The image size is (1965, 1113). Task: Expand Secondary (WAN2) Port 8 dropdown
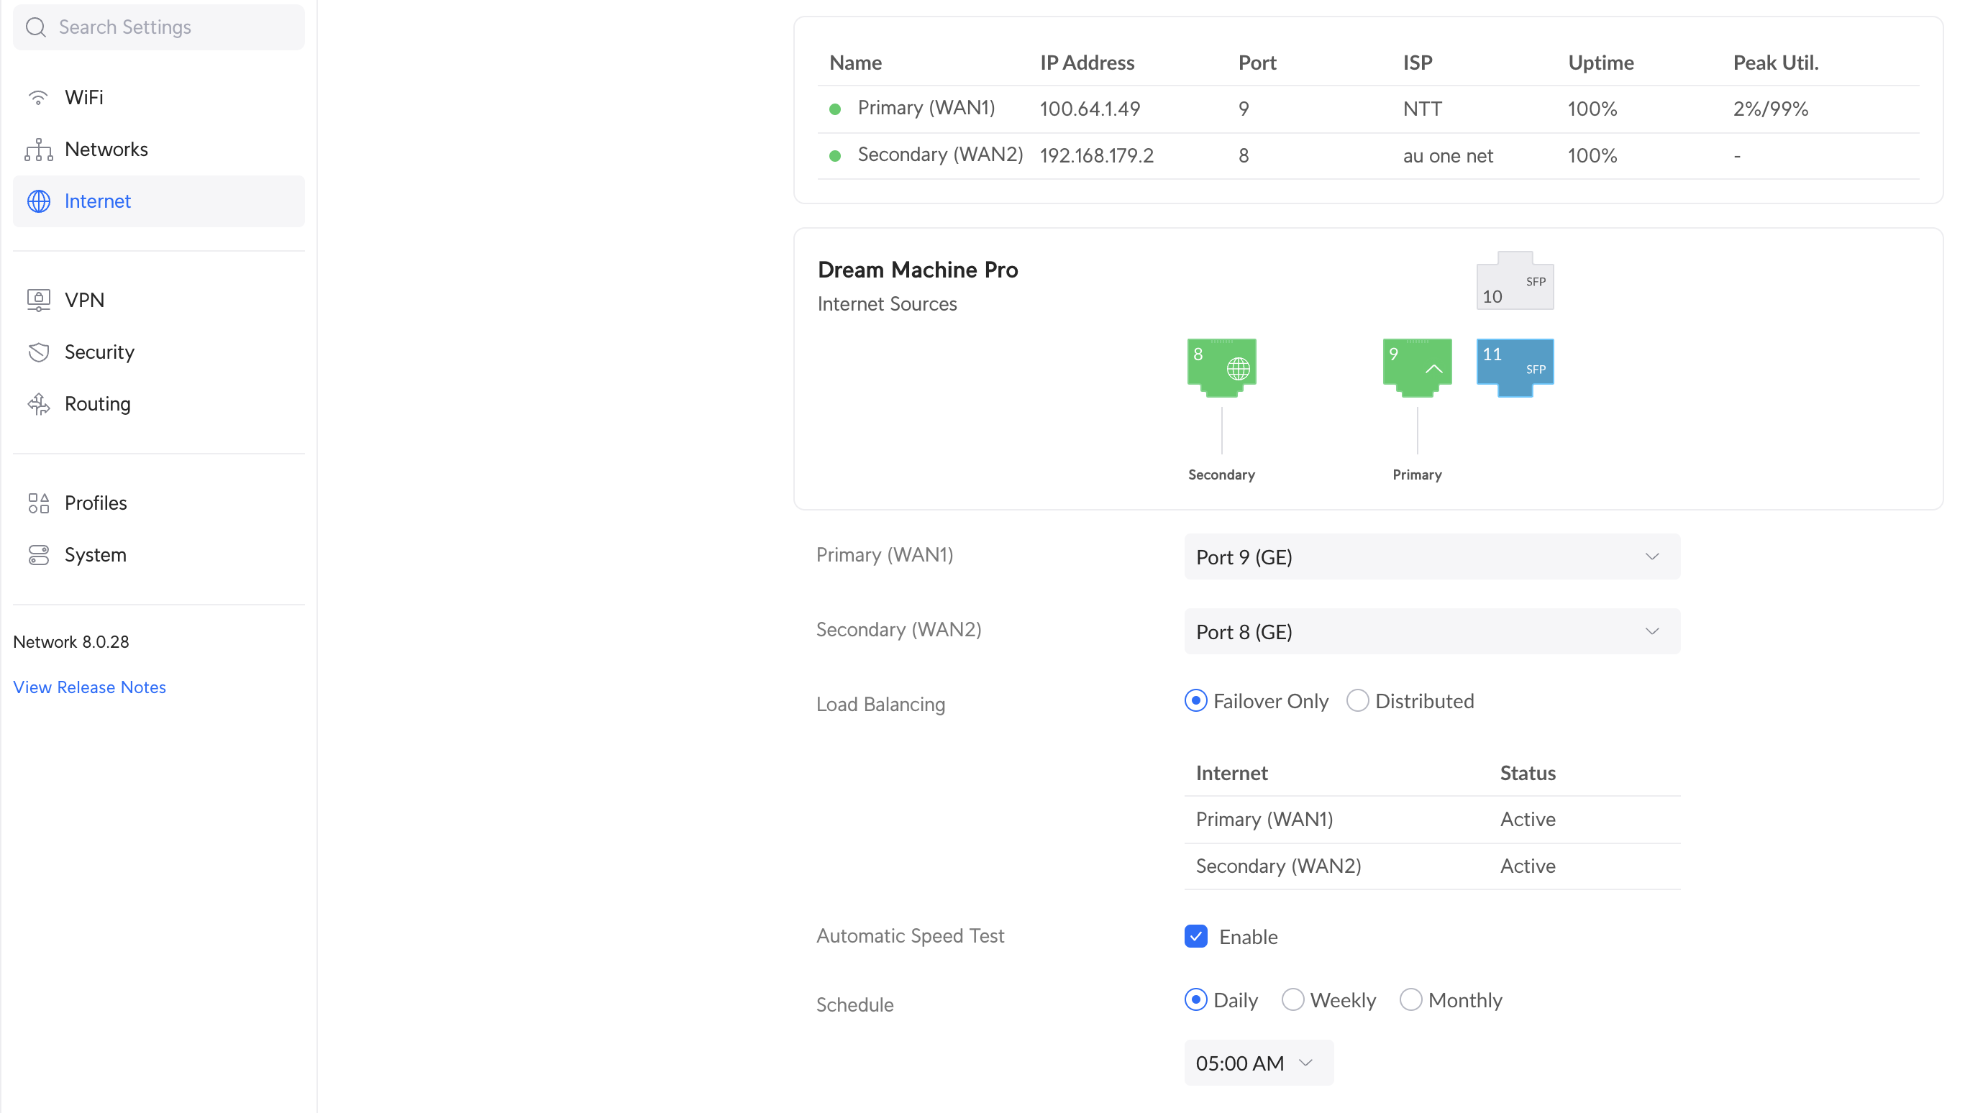click(x=1431, y=631)
